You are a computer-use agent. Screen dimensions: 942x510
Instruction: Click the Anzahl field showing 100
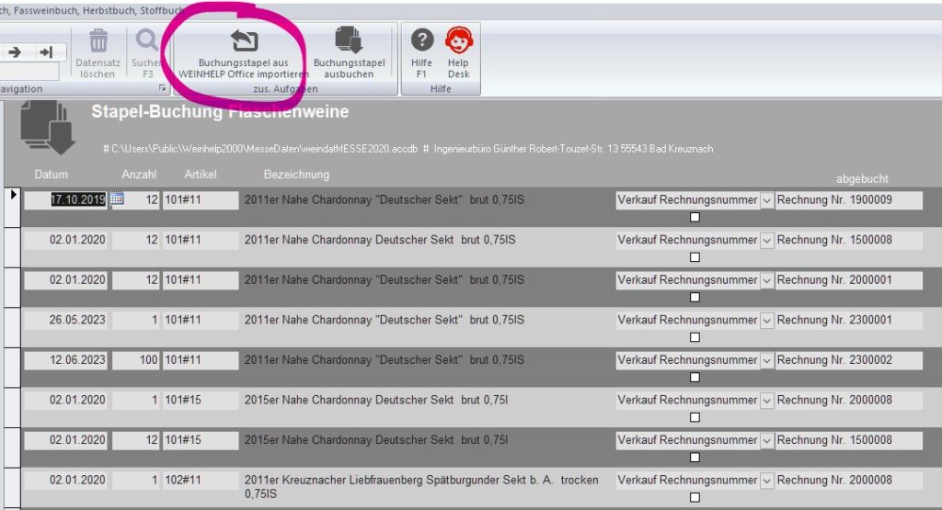(x=137, y=360)
